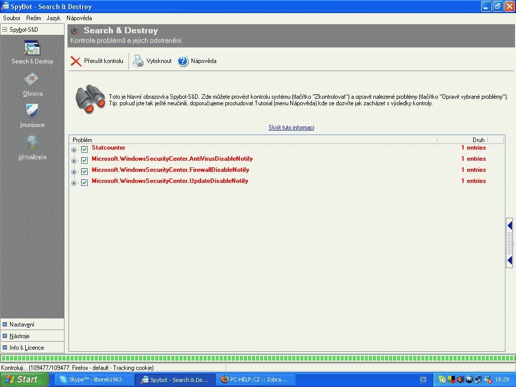Expand the FirewallDisableNotify entry

(x=74, y=172)
